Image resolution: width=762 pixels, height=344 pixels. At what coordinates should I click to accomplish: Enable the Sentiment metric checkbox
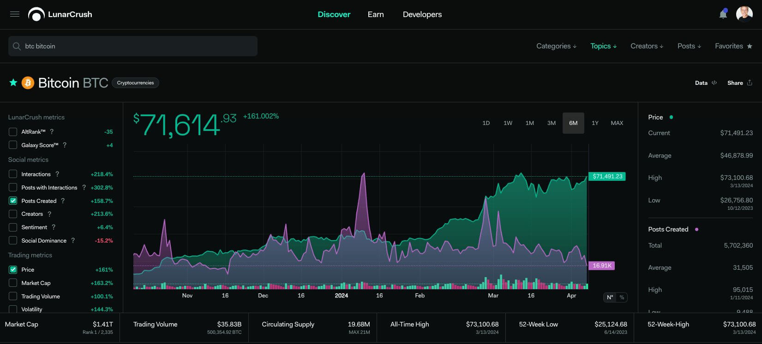(x=13, y=227)
